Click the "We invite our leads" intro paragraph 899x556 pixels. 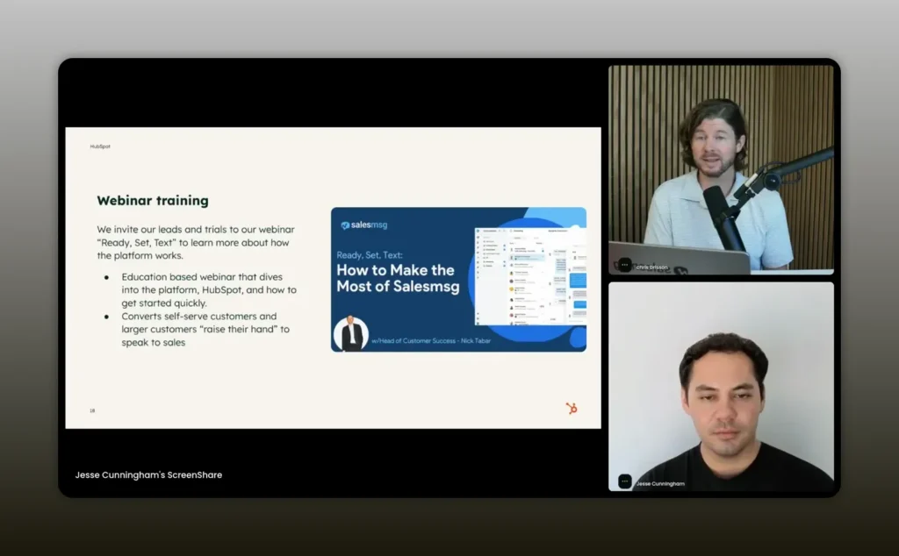tap(195, 242)
